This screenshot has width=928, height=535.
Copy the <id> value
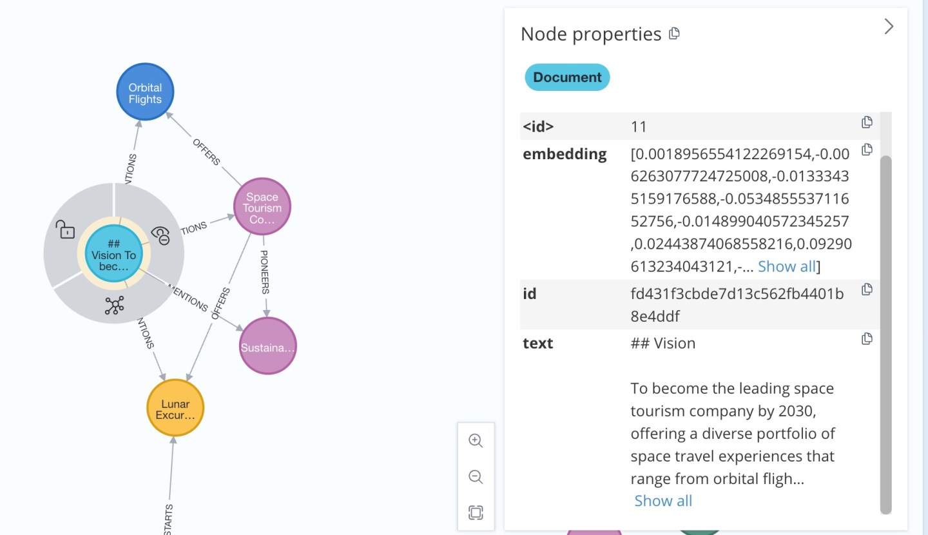click(x=867, y=121)
